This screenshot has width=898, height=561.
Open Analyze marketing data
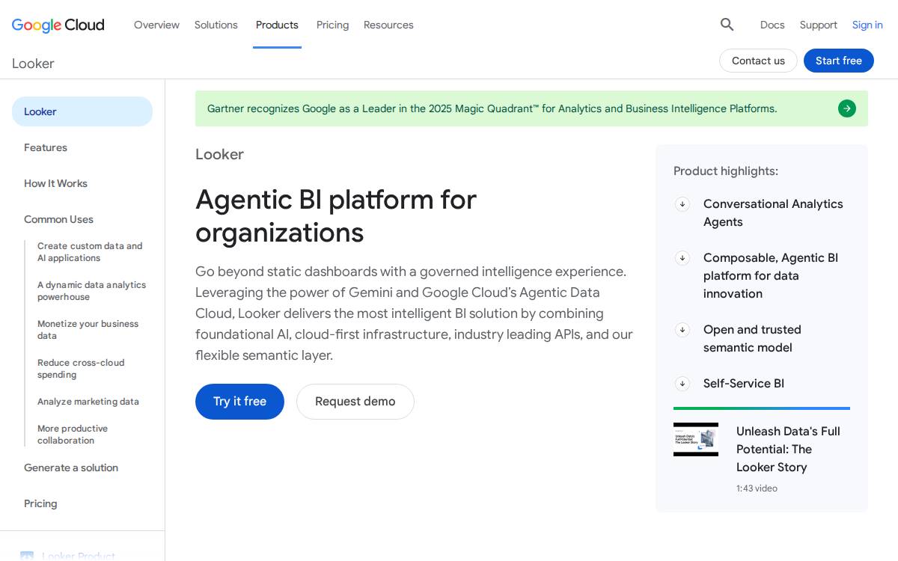tap(88, 402)
